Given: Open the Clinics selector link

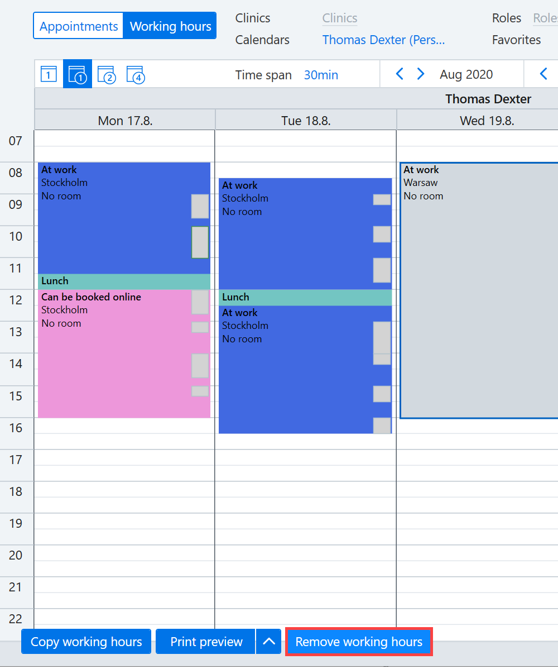Looking at the screenshot, I should pyautogui.click(x=339, y=18).
